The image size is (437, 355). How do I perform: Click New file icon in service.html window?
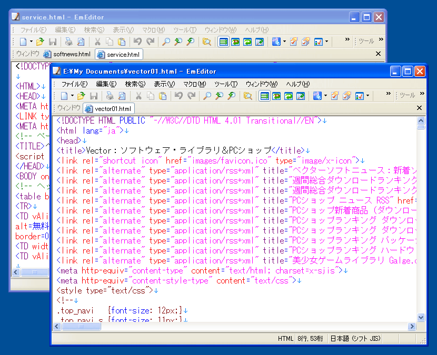click(x=23, y=42)
